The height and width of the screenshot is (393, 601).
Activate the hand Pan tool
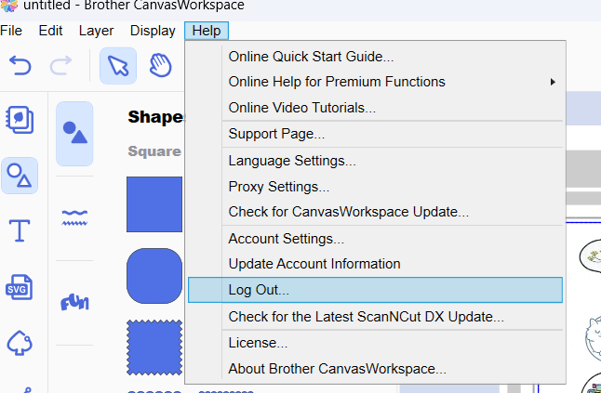[x=161, y=66]
